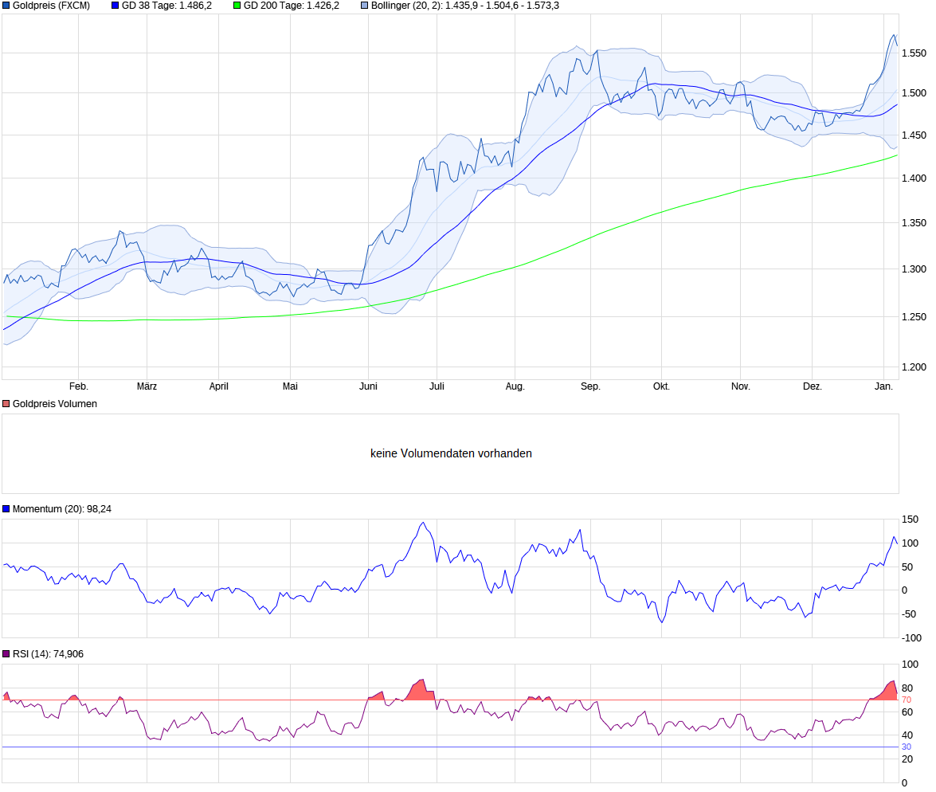Click the 'Nov.' month axis label
The height and width of the screenshot is (792, 936).
tap(741, 386)
